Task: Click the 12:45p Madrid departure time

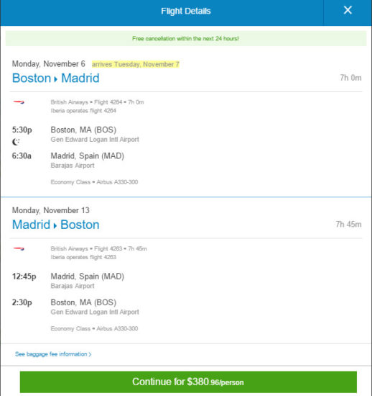Action: (x=24, y=276)
